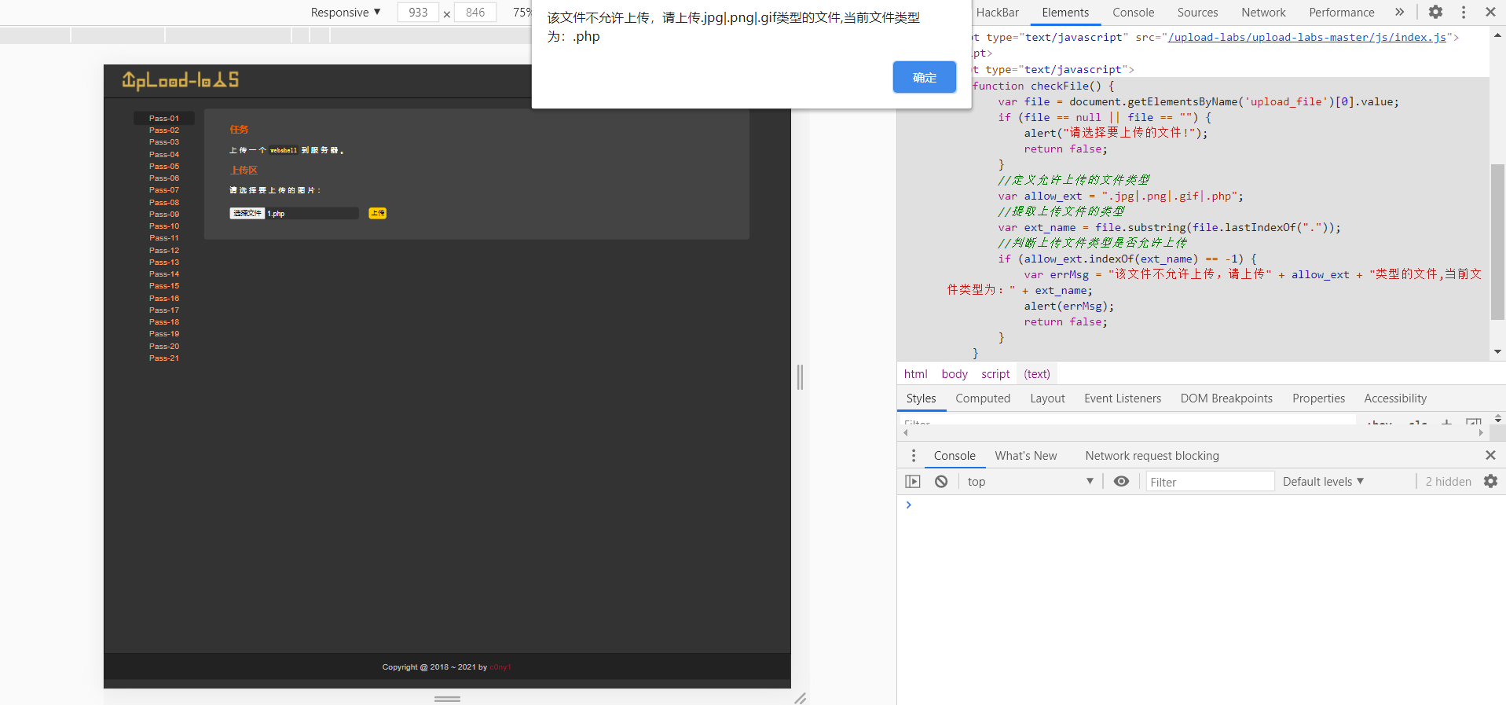Click the console Filter input field
This screenshot has height=705, width=1506.
1208,482
